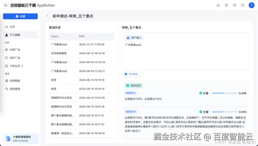Select query row dated 2024-12-27 11:28:28
The width and height of the screenshot is (258, 146).
click(82, 44)
